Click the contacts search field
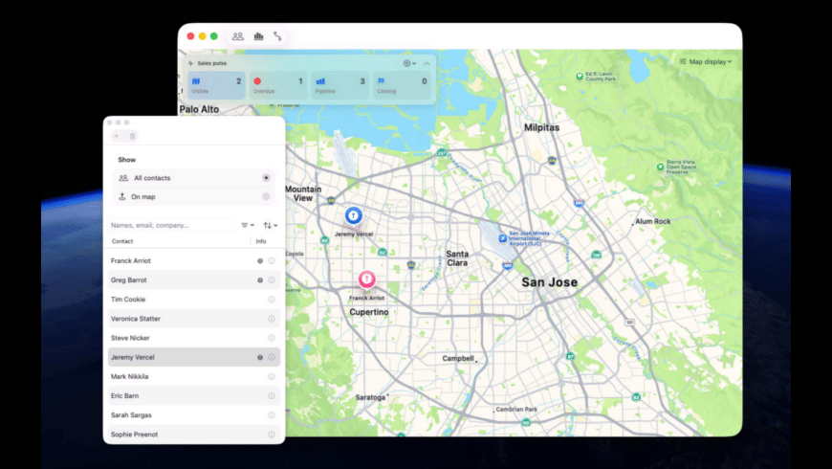 [171, 225]
